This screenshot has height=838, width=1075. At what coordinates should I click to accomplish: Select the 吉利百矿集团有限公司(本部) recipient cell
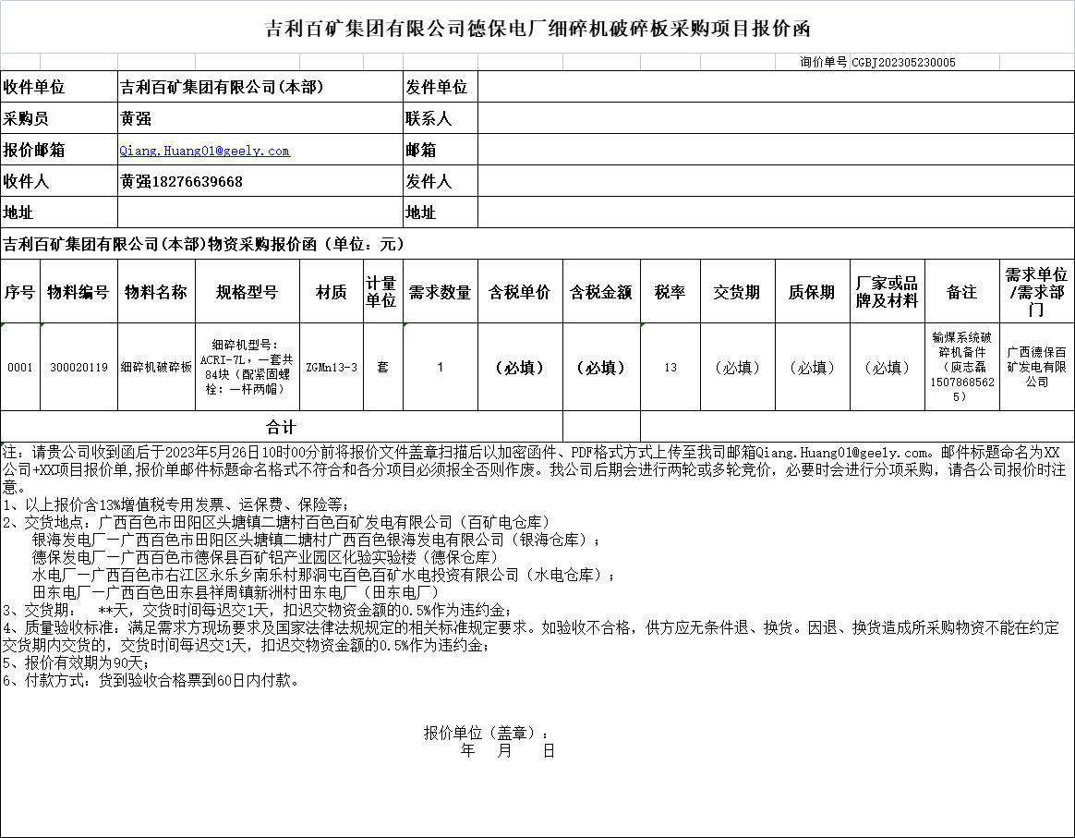coord(260,87)
